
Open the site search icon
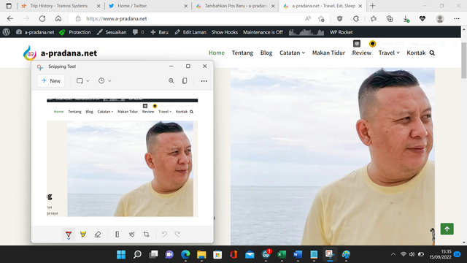pos(432,53)
